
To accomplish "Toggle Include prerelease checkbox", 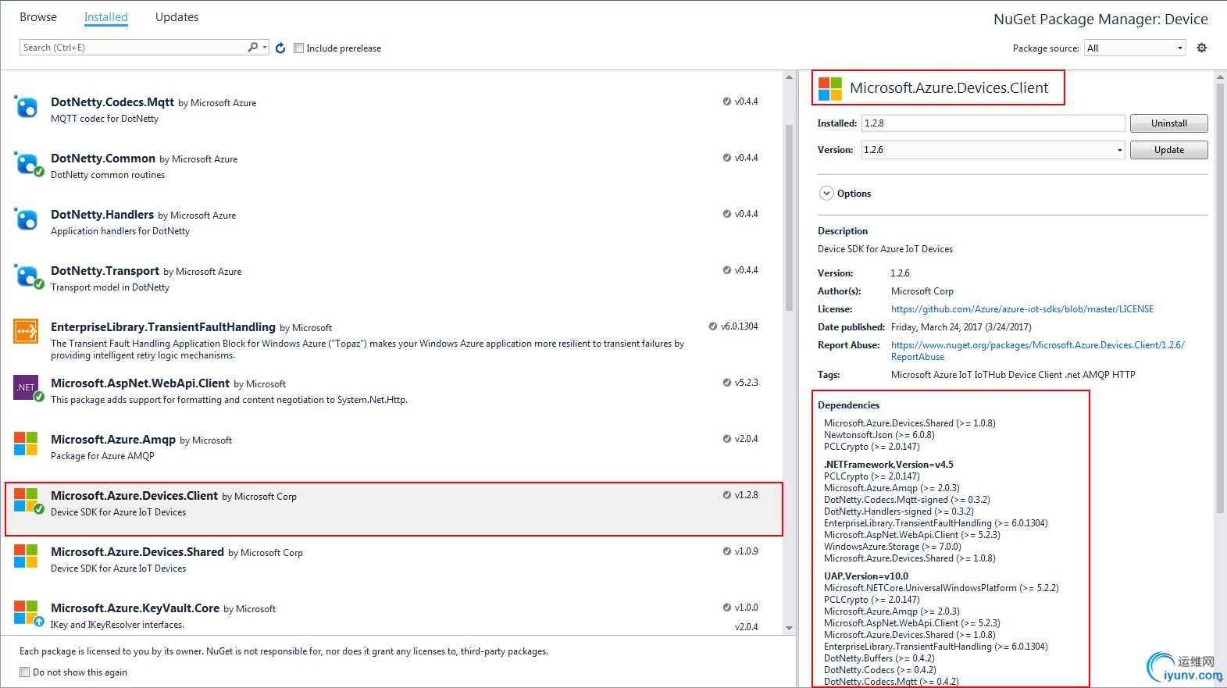I will (298, 48).
